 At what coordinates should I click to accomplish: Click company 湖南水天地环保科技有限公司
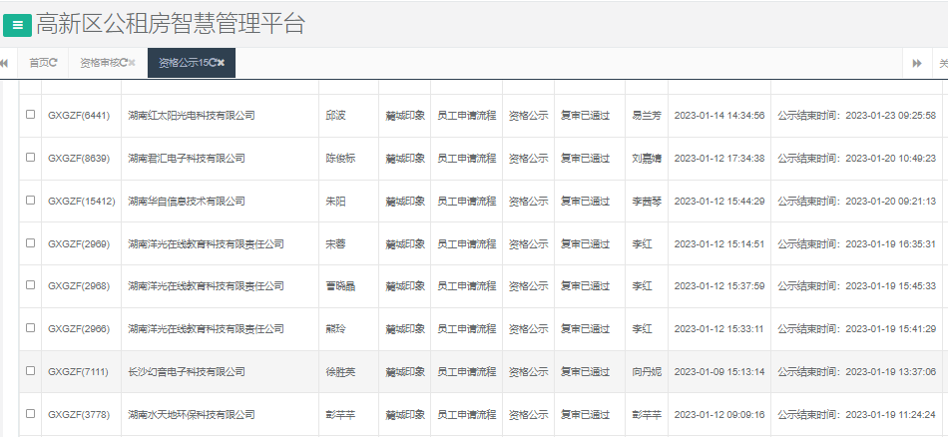click(x=192, y=415)
